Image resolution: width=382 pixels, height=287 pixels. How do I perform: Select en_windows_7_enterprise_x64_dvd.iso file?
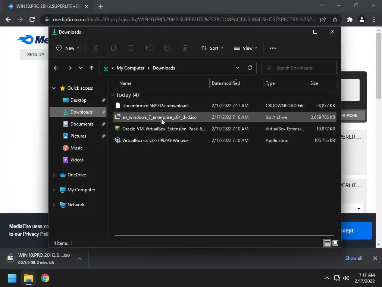pos(225,117)
